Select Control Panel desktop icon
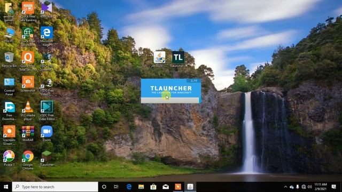The height and width of the screenshot is (192, 342). (9, 86)
